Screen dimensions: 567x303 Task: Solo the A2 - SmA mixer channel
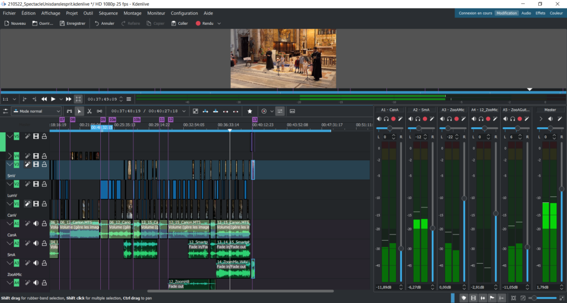417,119
